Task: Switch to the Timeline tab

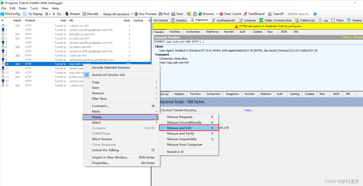Action: tap(354, 20)
